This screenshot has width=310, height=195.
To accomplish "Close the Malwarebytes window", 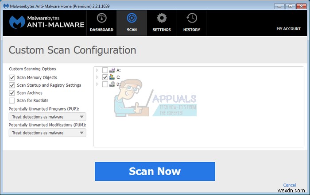I will coord(301,6).
